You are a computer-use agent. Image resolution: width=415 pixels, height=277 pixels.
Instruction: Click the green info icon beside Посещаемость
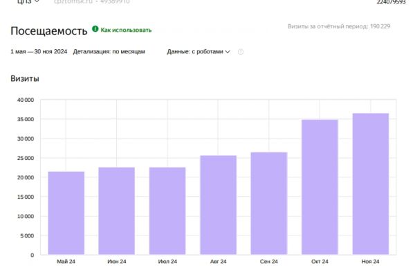(95, 29)
